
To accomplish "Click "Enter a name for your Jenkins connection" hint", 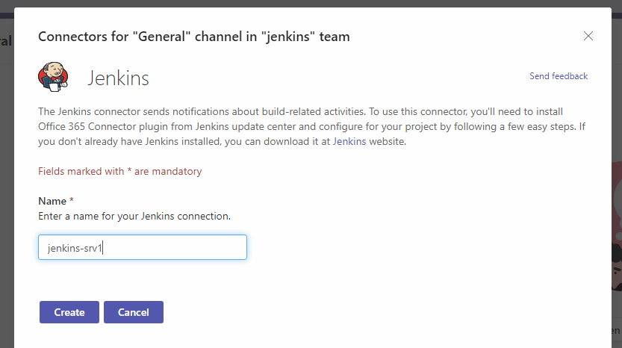I will click(x=134, y=216).
